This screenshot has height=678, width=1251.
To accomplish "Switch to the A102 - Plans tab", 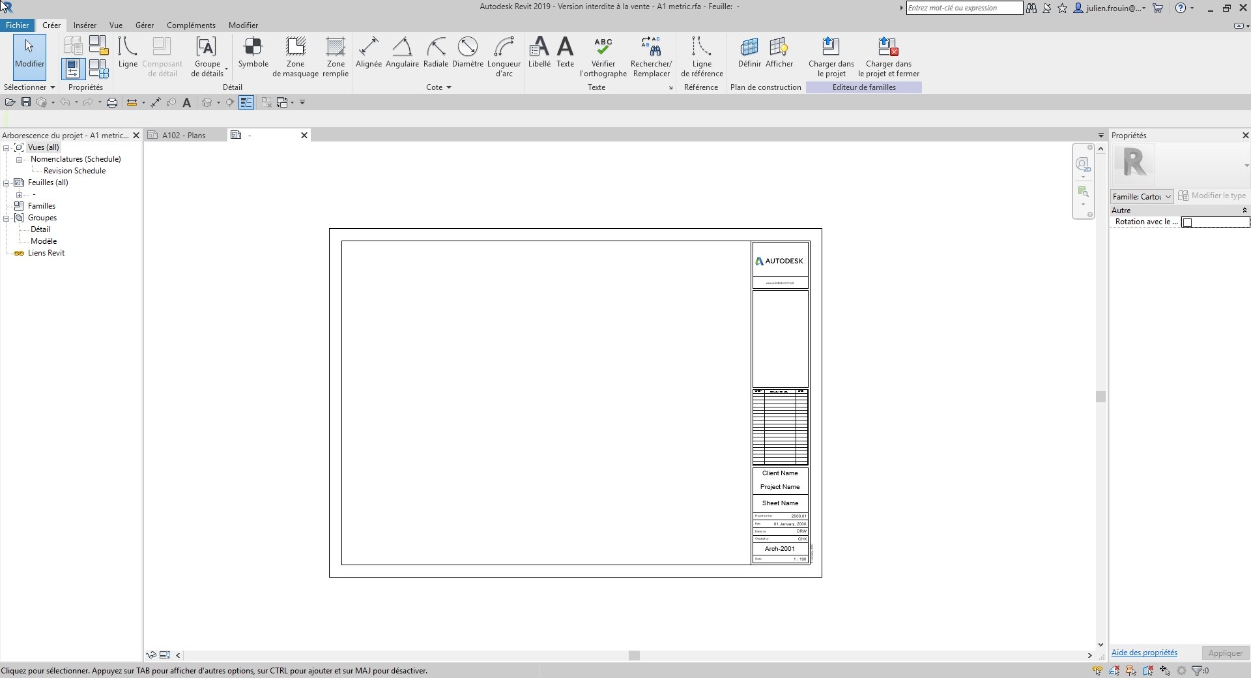I will [x=184, y=136].
